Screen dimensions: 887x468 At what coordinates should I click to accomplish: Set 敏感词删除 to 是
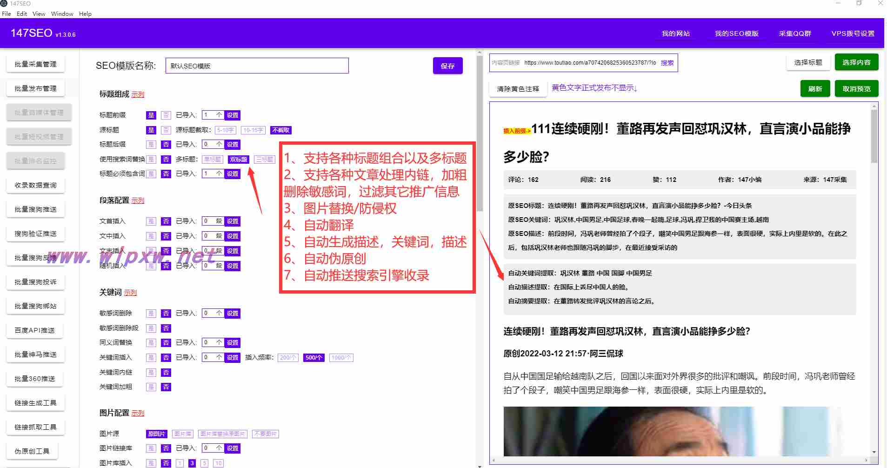pyautogui.click(x=151, y=313)
